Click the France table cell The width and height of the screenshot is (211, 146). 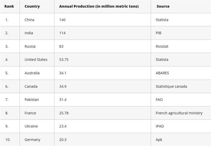pos(30,113)
